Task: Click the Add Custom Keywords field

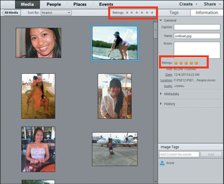Action: pyautogui.click(x=179, y=154)
